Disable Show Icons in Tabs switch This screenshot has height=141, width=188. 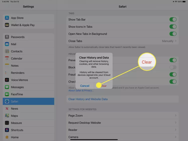(173, 27)
